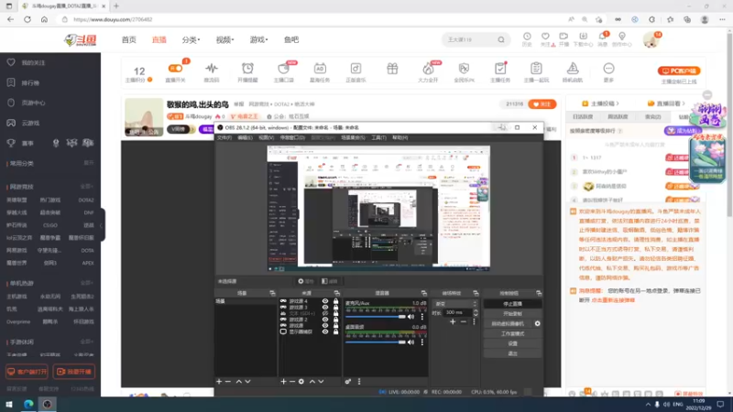Toggle visibility of 游戏源 2 source

[x=325, y=320]
